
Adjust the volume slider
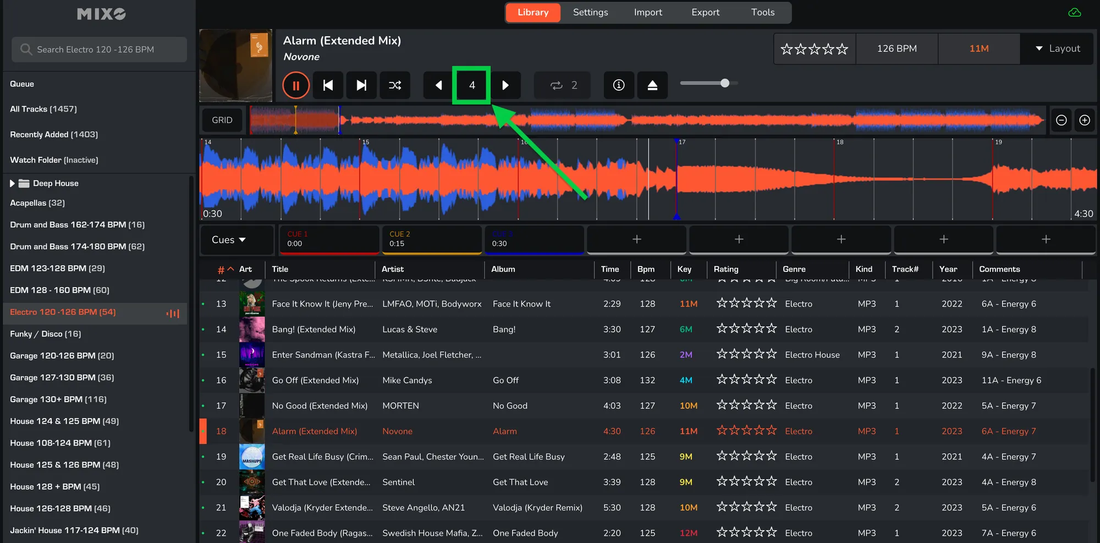(725, 83)
